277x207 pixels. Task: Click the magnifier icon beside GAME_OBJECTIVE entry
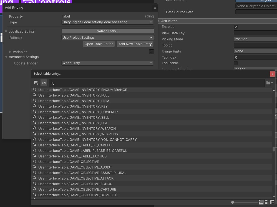click(35, 162)
